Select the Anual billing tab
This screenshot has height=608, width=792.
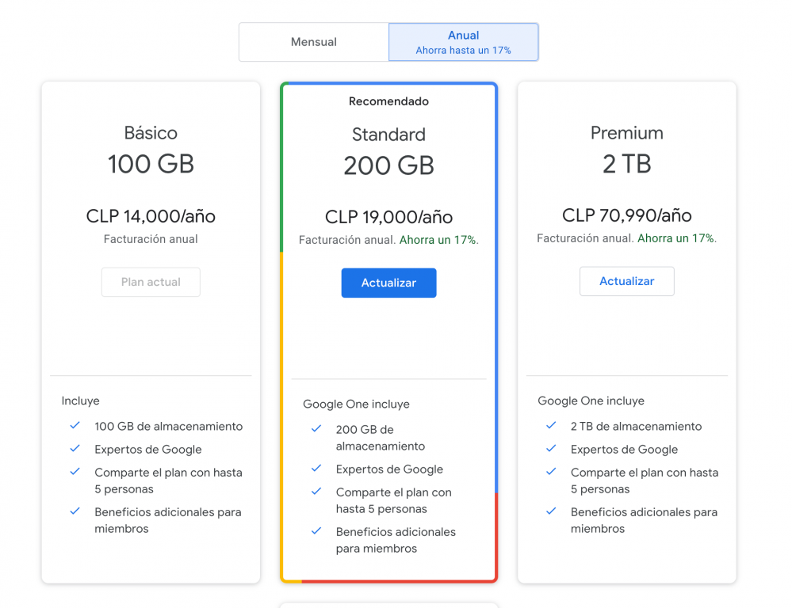tap(463, 42)
